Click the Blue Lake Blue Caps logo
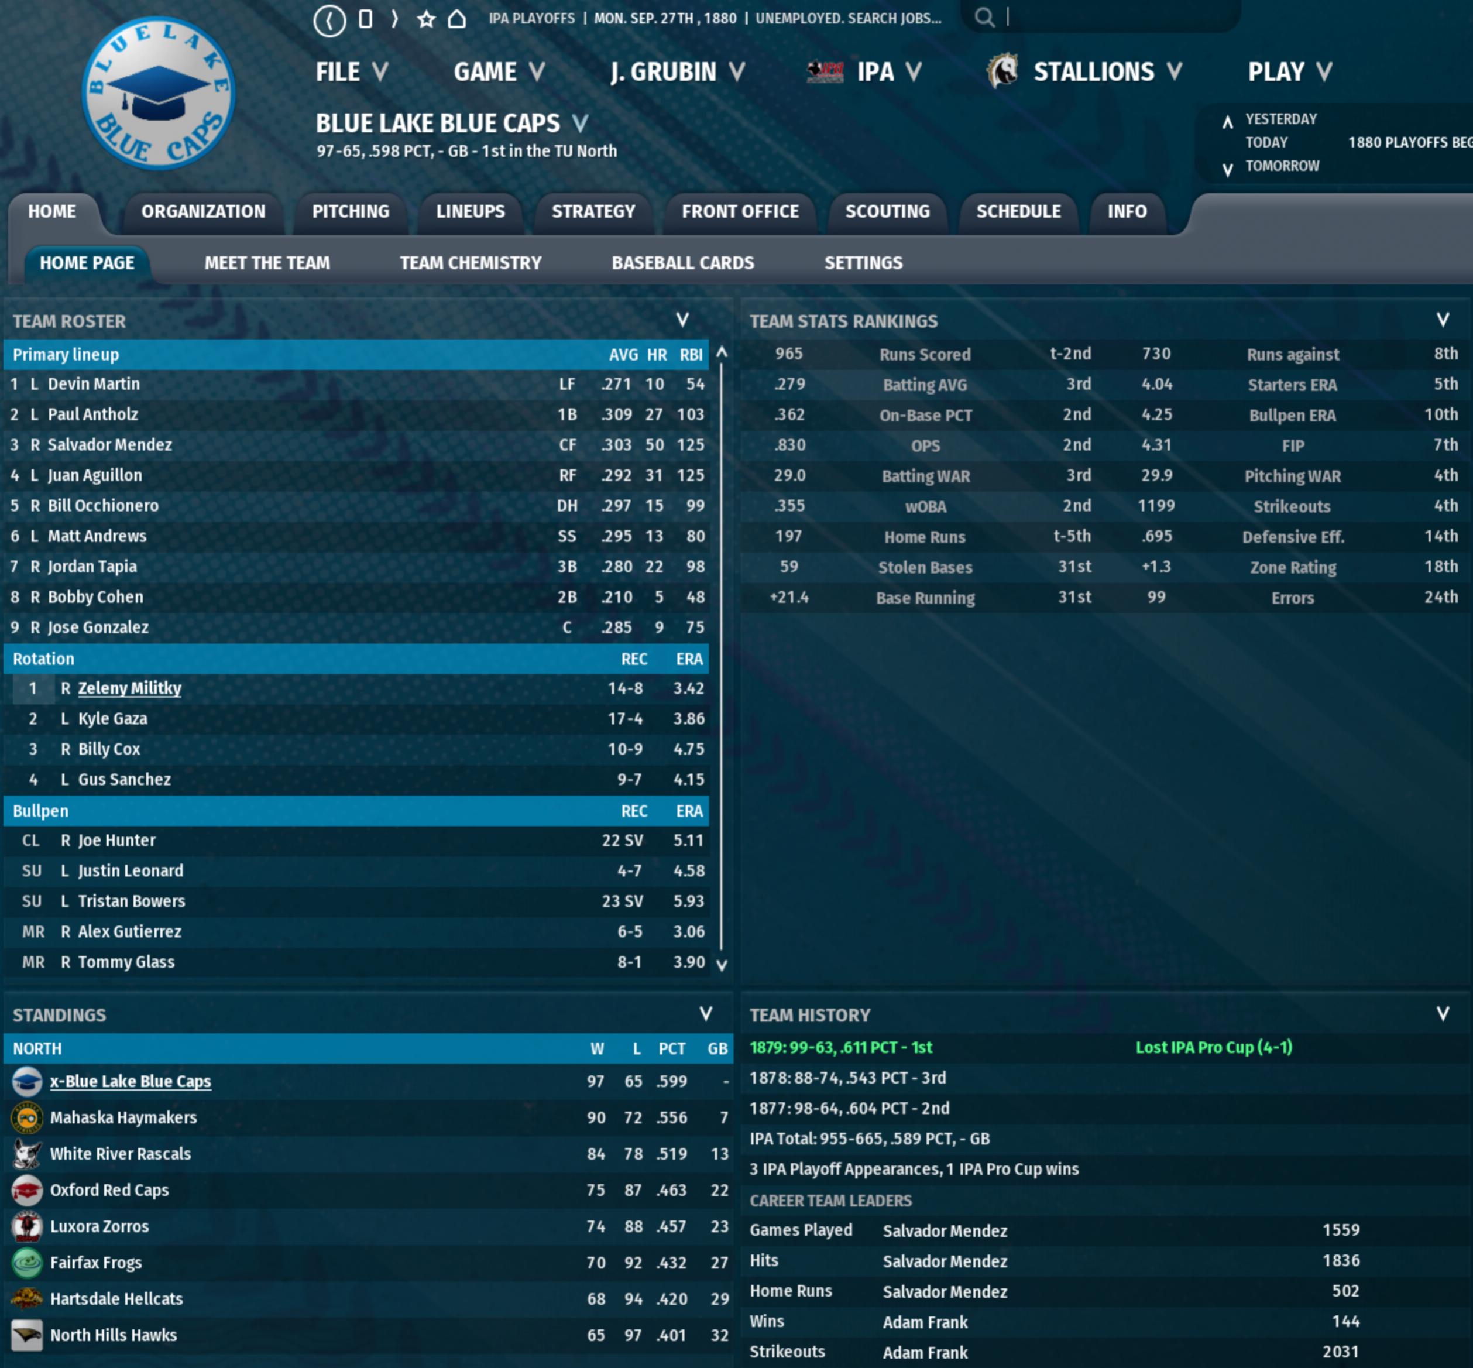 coord(159,94)
